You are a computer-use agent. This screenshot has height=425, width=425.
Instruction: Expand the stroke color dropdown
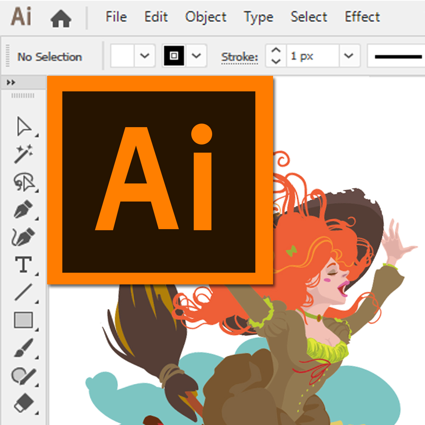point(196,56)
